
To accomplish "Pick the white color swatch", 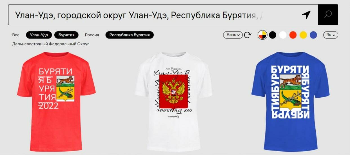I will pos(283,35).
